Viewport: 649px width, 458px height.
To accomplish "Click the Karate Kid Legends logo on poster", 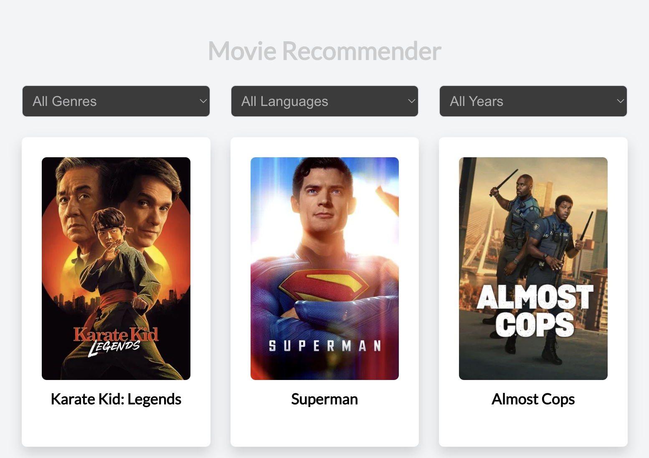I will (116, 340).
